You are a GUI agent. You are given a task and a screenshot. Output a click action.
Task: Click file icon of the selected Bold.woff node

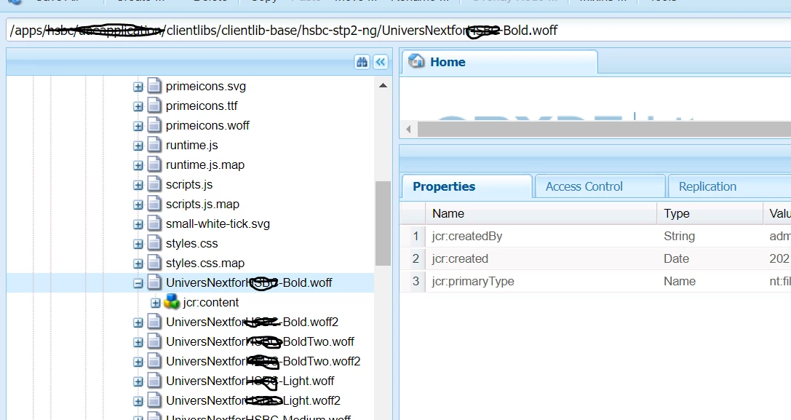154,283
